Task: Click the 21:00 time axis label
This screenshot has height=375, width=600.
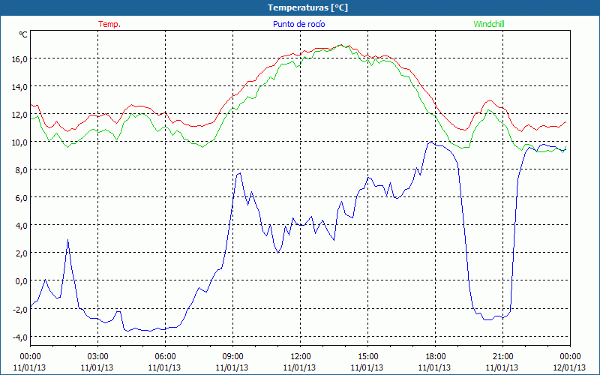Action: pyautogui.click(x=502, y=357)
